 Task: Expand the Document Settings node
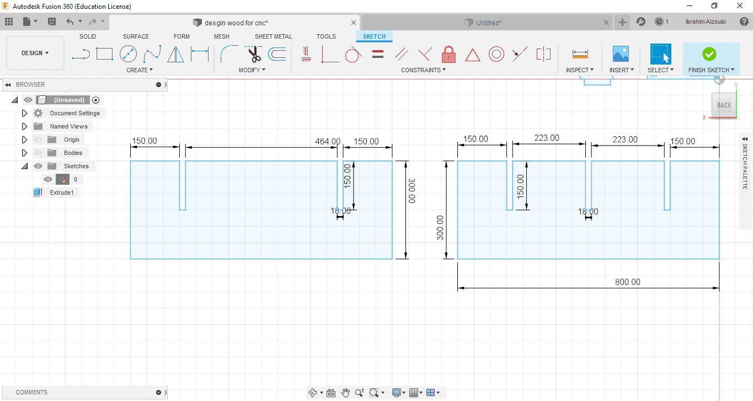[x=24, y=113]
